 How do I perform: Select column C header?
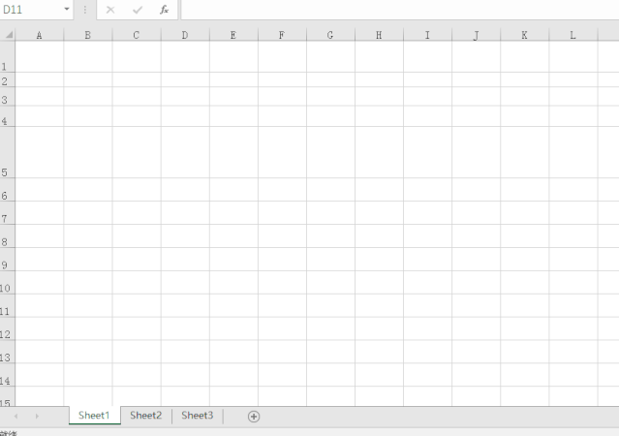(137, 35)
